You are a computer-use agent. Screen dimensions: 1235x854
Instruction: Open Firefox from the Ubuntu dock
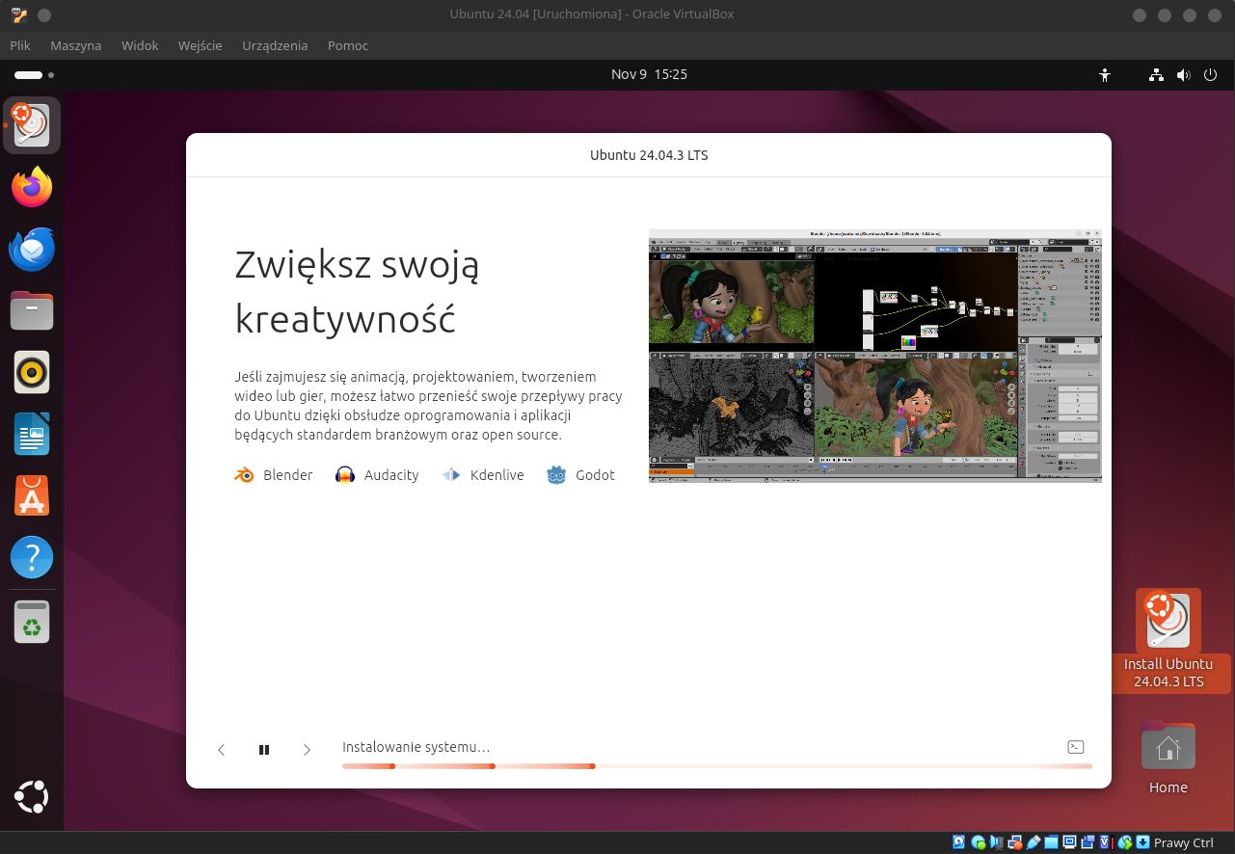(x=32, y=187)
